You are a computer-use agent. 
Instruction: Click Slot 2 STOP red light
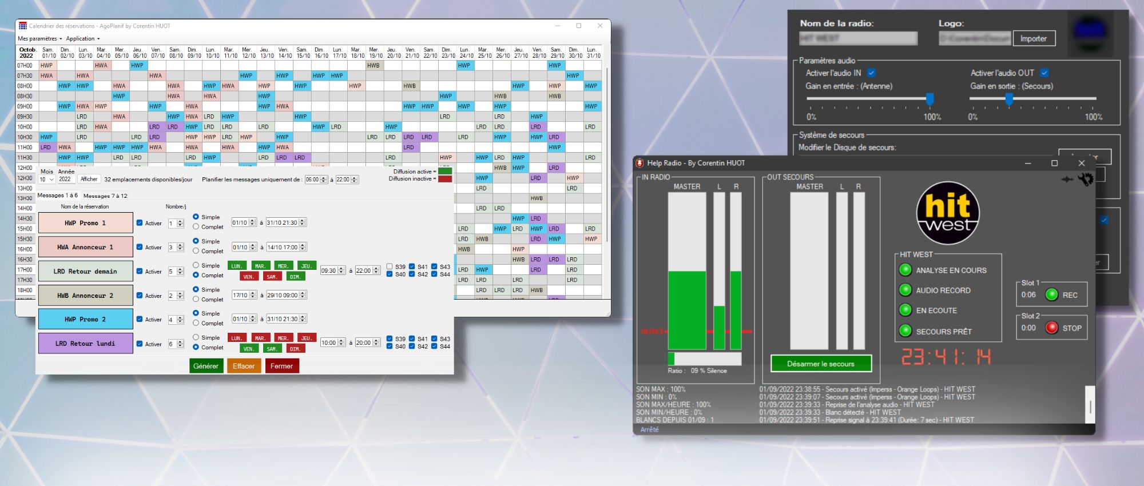click(1051, 328)
